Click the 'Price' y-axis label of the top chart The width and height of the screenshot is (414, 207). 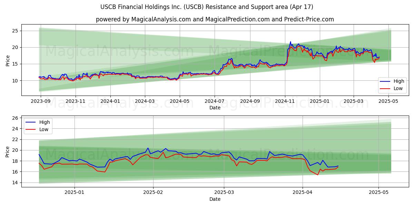8,60
